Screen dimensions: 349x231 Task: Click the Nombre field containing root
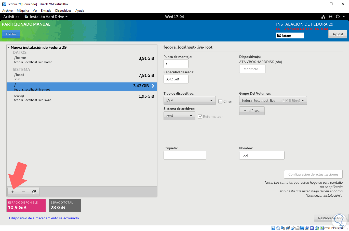click(262, 155)
